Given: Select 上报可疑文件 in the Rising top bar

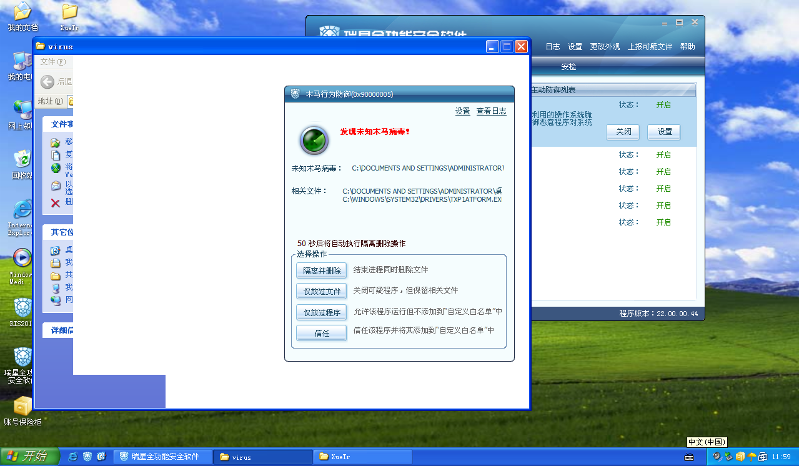Looking at the screenshot, I should point(650,47).
